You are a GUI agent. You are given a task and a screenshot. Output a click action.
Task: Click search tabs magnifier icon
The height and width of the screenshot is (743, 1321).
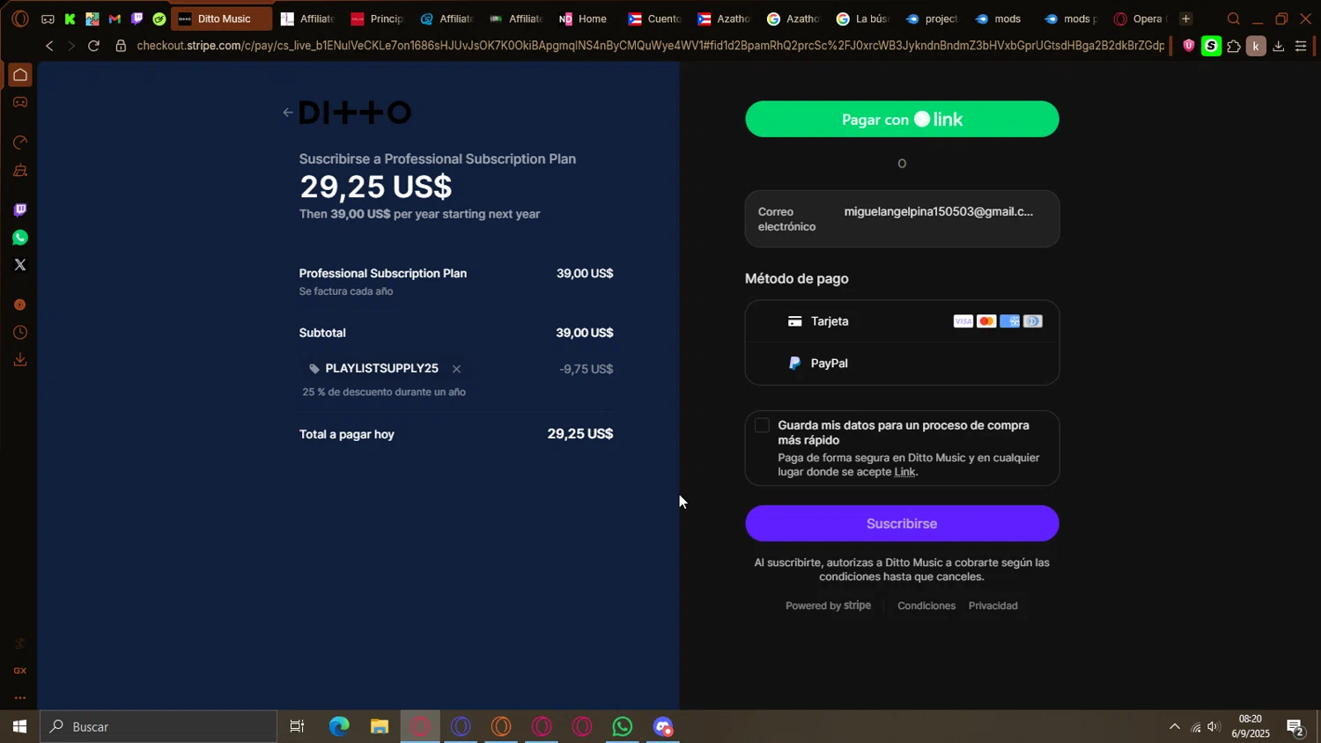pos(1234,18)
